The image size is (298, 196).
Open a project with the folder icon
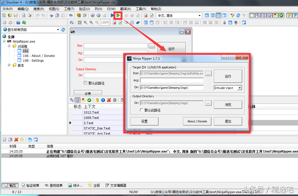coord(10,16)
